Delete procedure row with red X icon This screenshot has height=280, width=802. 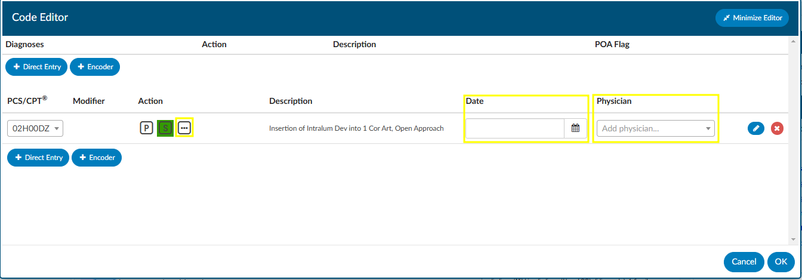point(777,128)
